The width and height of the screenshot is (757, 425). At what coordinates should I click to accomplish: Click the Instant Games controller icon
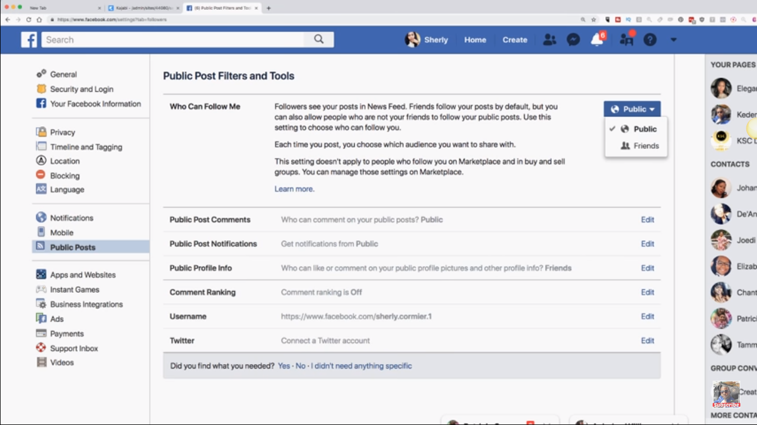tap(41, 289)
